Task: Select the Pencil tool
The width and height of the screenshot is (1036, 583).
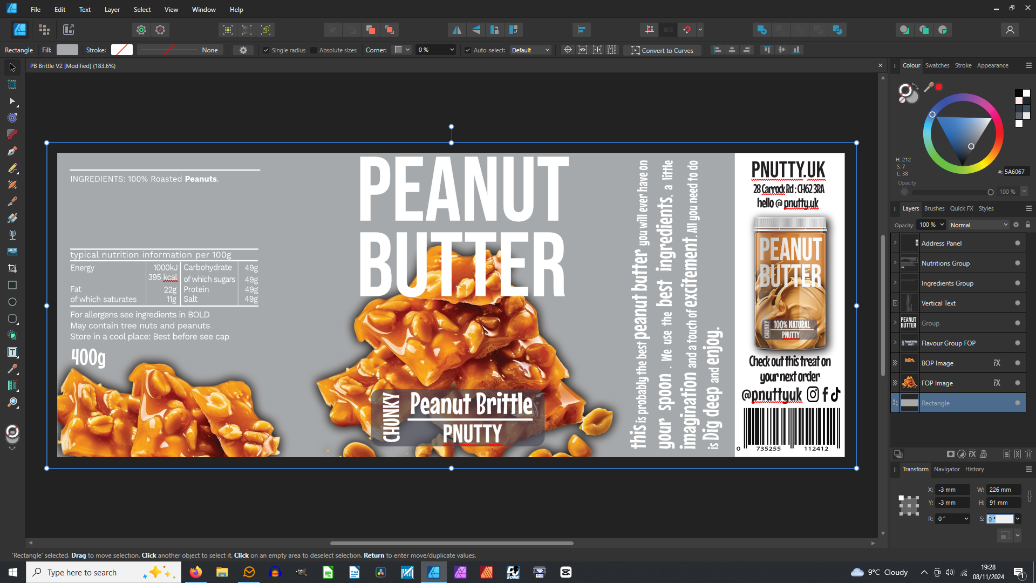Action: [x=12, y=168]
